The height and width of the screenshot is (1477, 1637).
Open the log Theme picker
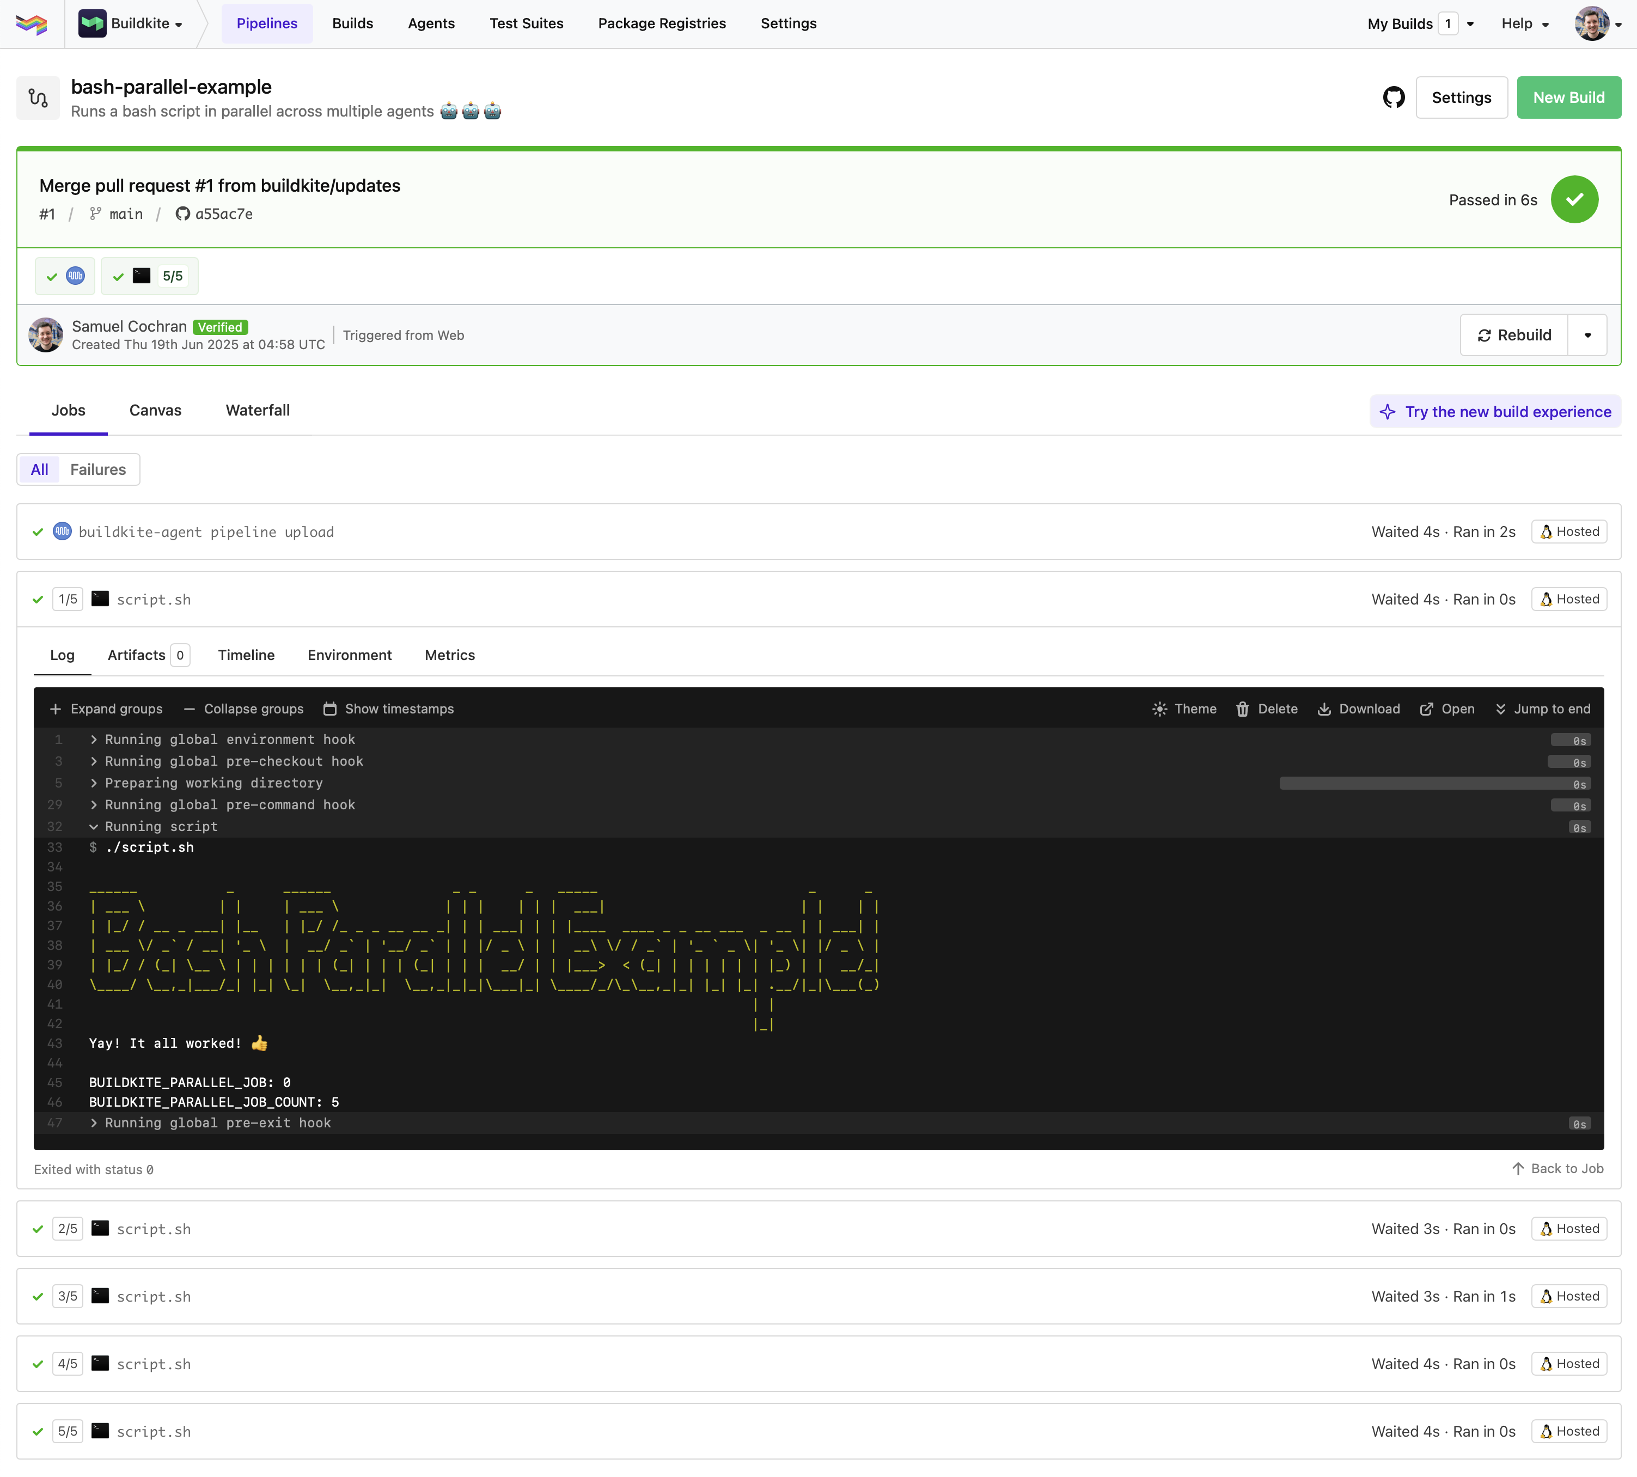point(1184,709)
